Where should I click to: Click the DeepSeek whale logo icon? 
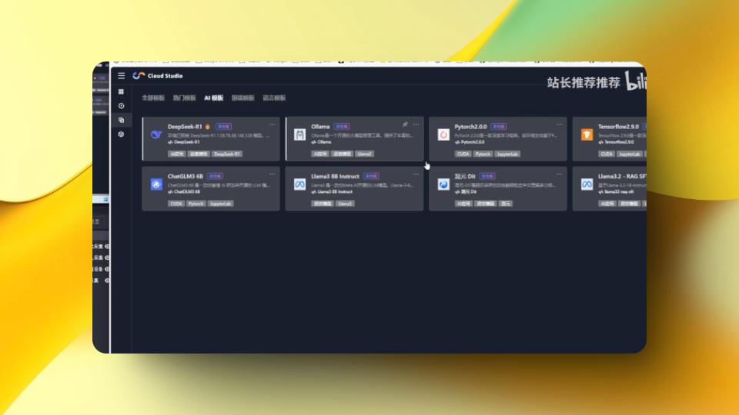[x=156, y=134]
